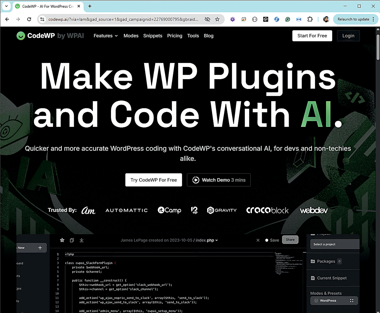Click the CodeWP smiley logo icon
This screenshot has height=313, width=380.
(21, 36)
